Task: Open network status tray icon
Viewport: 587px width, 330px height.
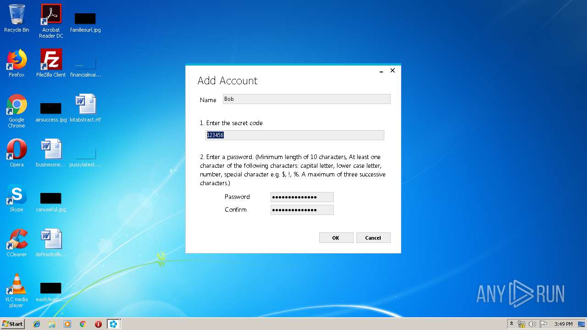Action: point(521,324)
